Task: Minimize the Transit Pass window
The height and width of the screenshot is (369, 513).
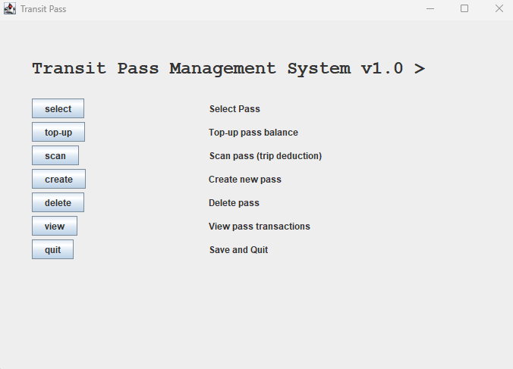Action: click(430, 9)
